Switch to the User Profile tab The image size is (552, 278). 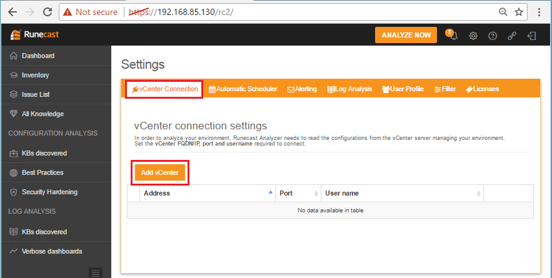[403, 89]
